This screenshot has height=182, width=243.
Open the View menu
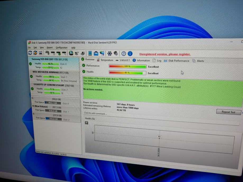pos(42,48)
